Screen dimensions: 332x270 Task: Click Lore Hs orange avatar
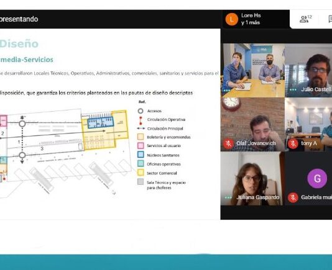click(x=231, y=19)
